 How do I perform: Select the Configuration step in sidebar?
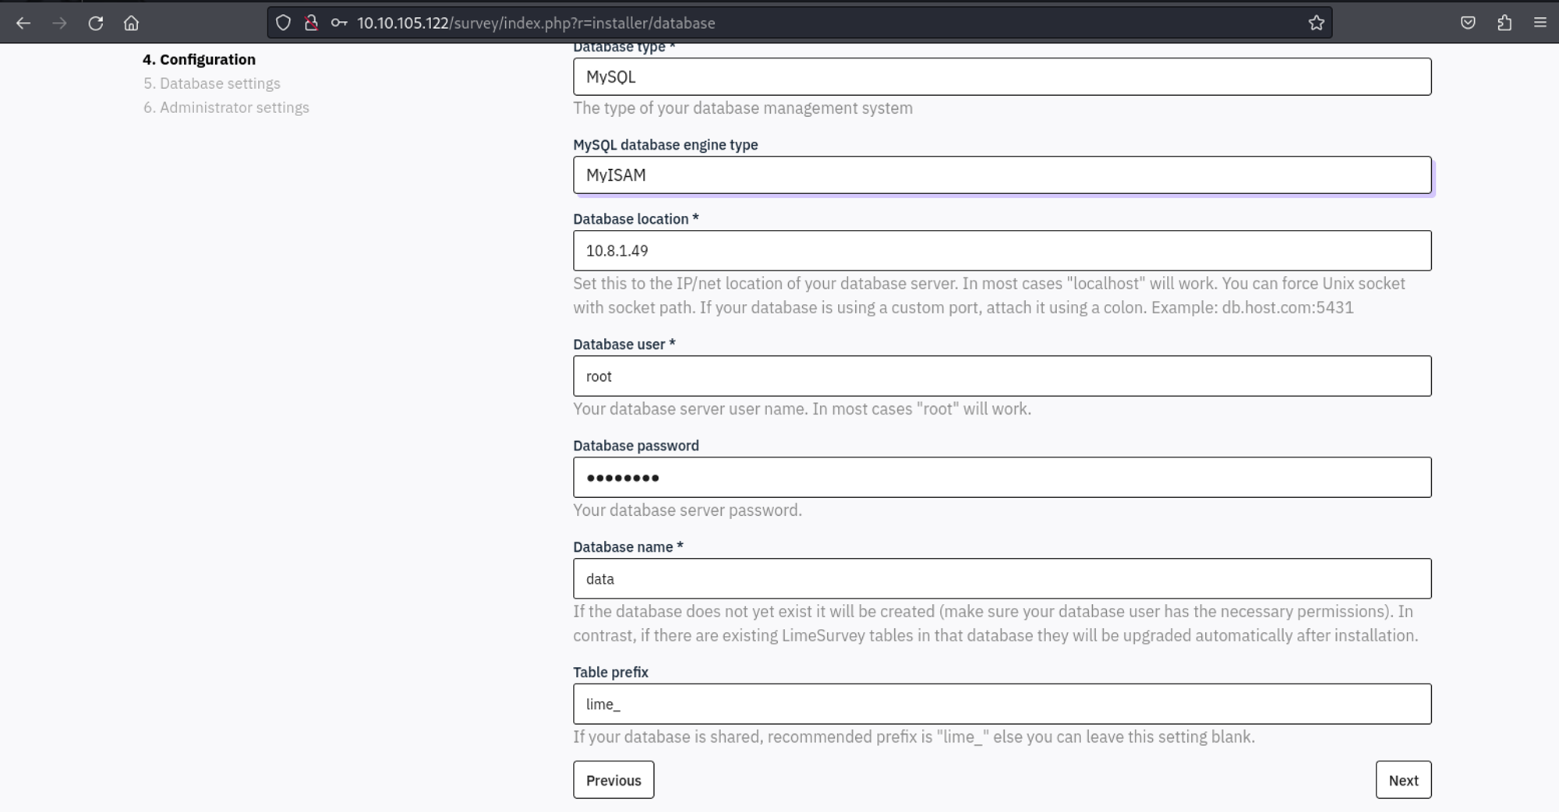pos(199,59)
